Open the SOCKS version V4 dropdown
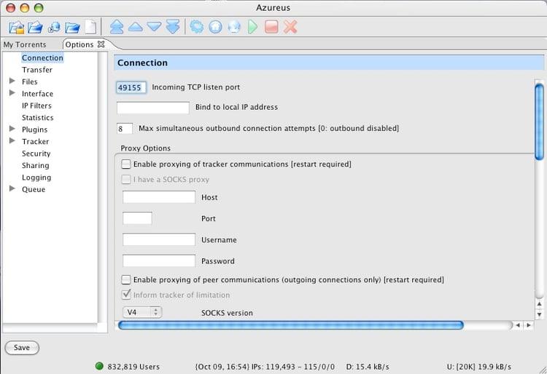The height and width of the screenshot is (374, 547). 142,312
